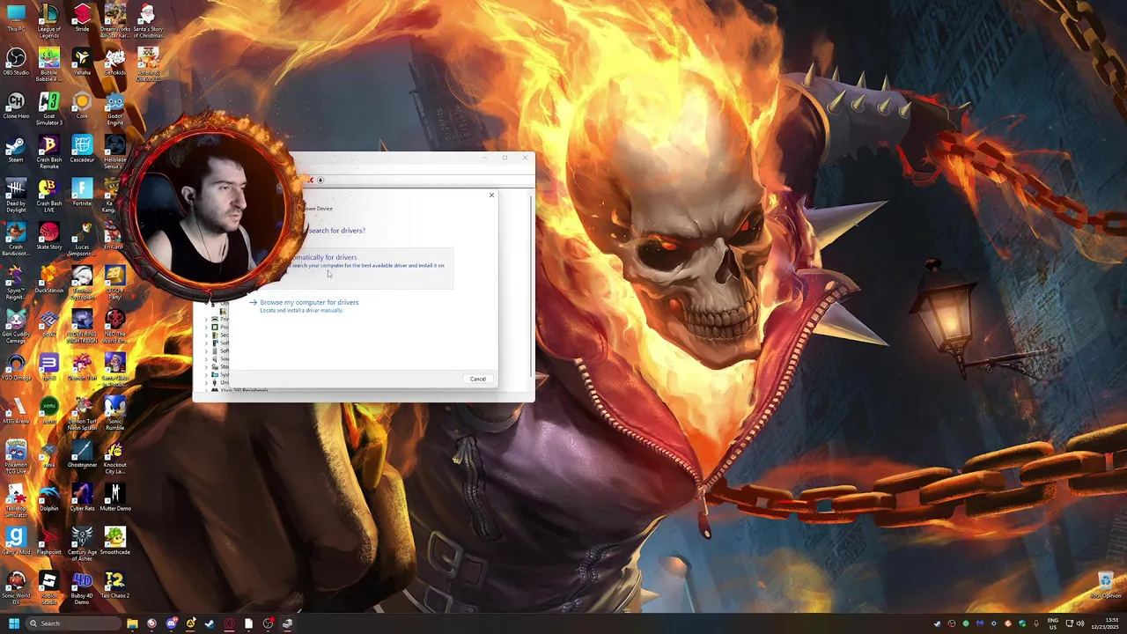
Task: Launch YGO Omega desktop icon
Action: [x=16, y=367]
